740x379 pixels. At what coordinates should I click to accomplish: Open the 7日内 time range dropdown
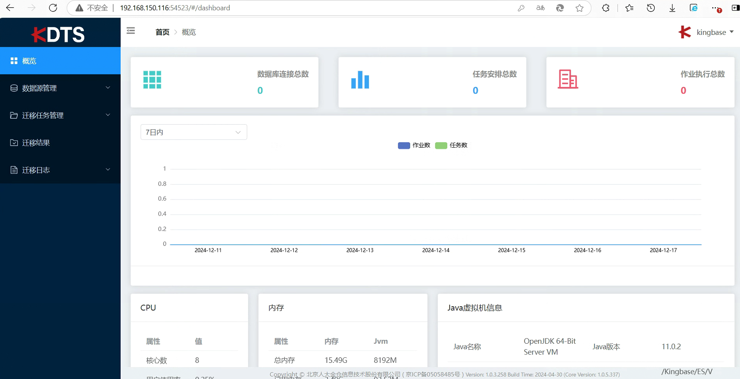pos(194,132)
